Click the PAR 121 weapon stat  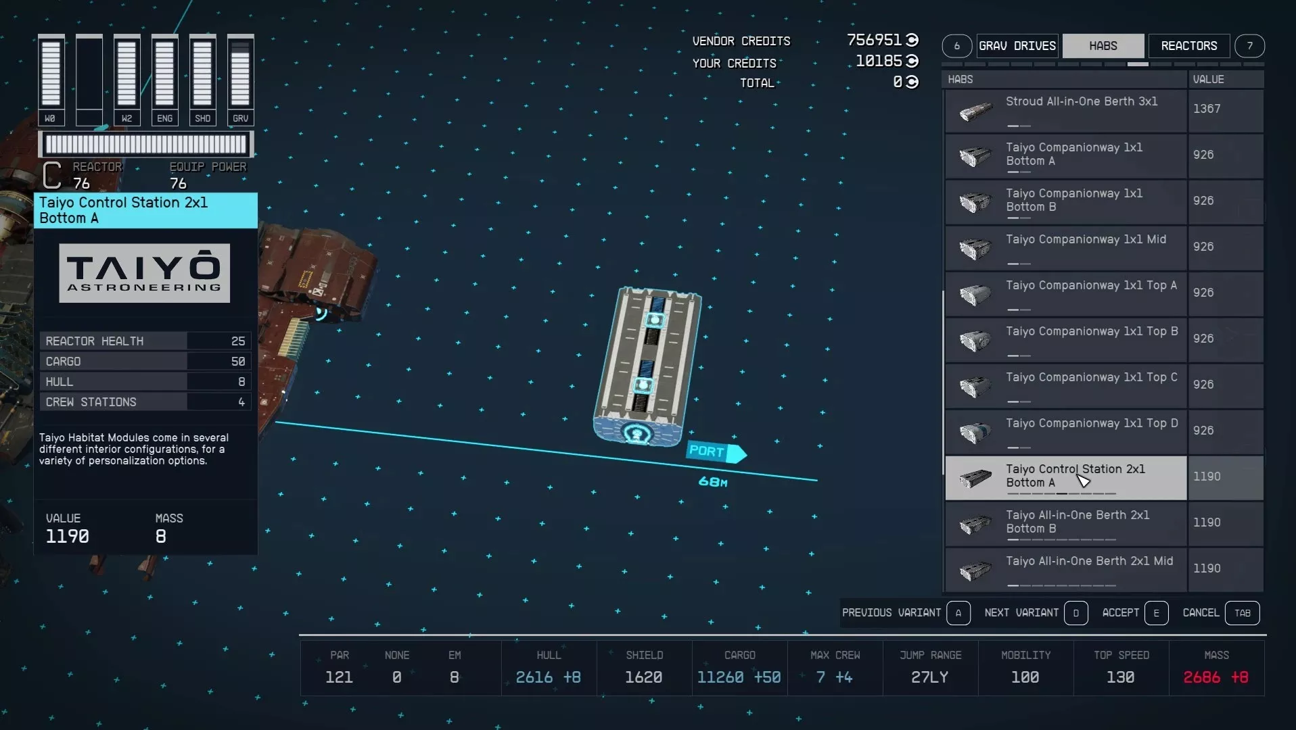click(339, 667)
